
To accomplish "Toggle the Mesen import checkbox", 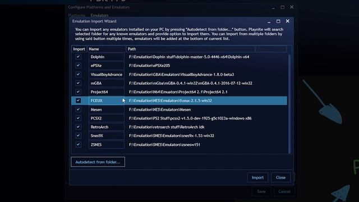I will 78,109.
